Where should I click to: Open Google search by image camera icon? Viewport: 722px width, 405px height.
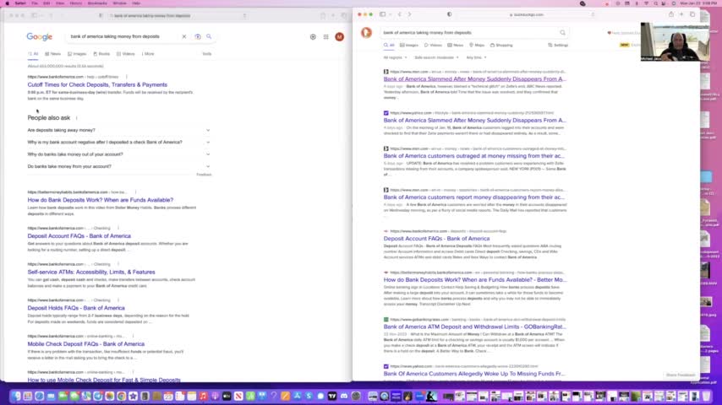tap(198, 36)
